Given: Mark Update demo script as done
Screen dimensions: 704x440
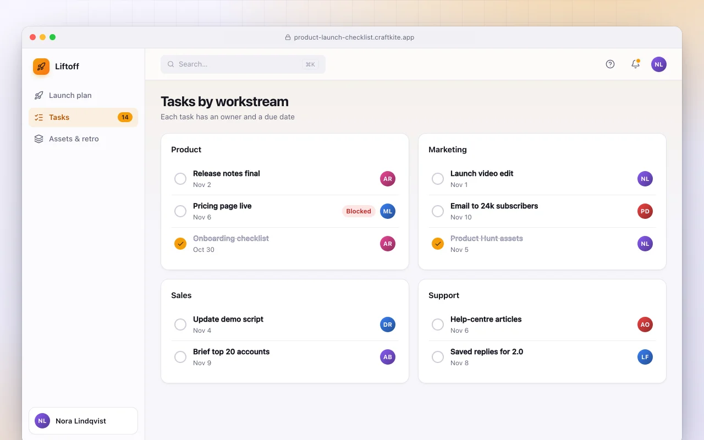Looking at the screenshot, I should pos(180,324).
